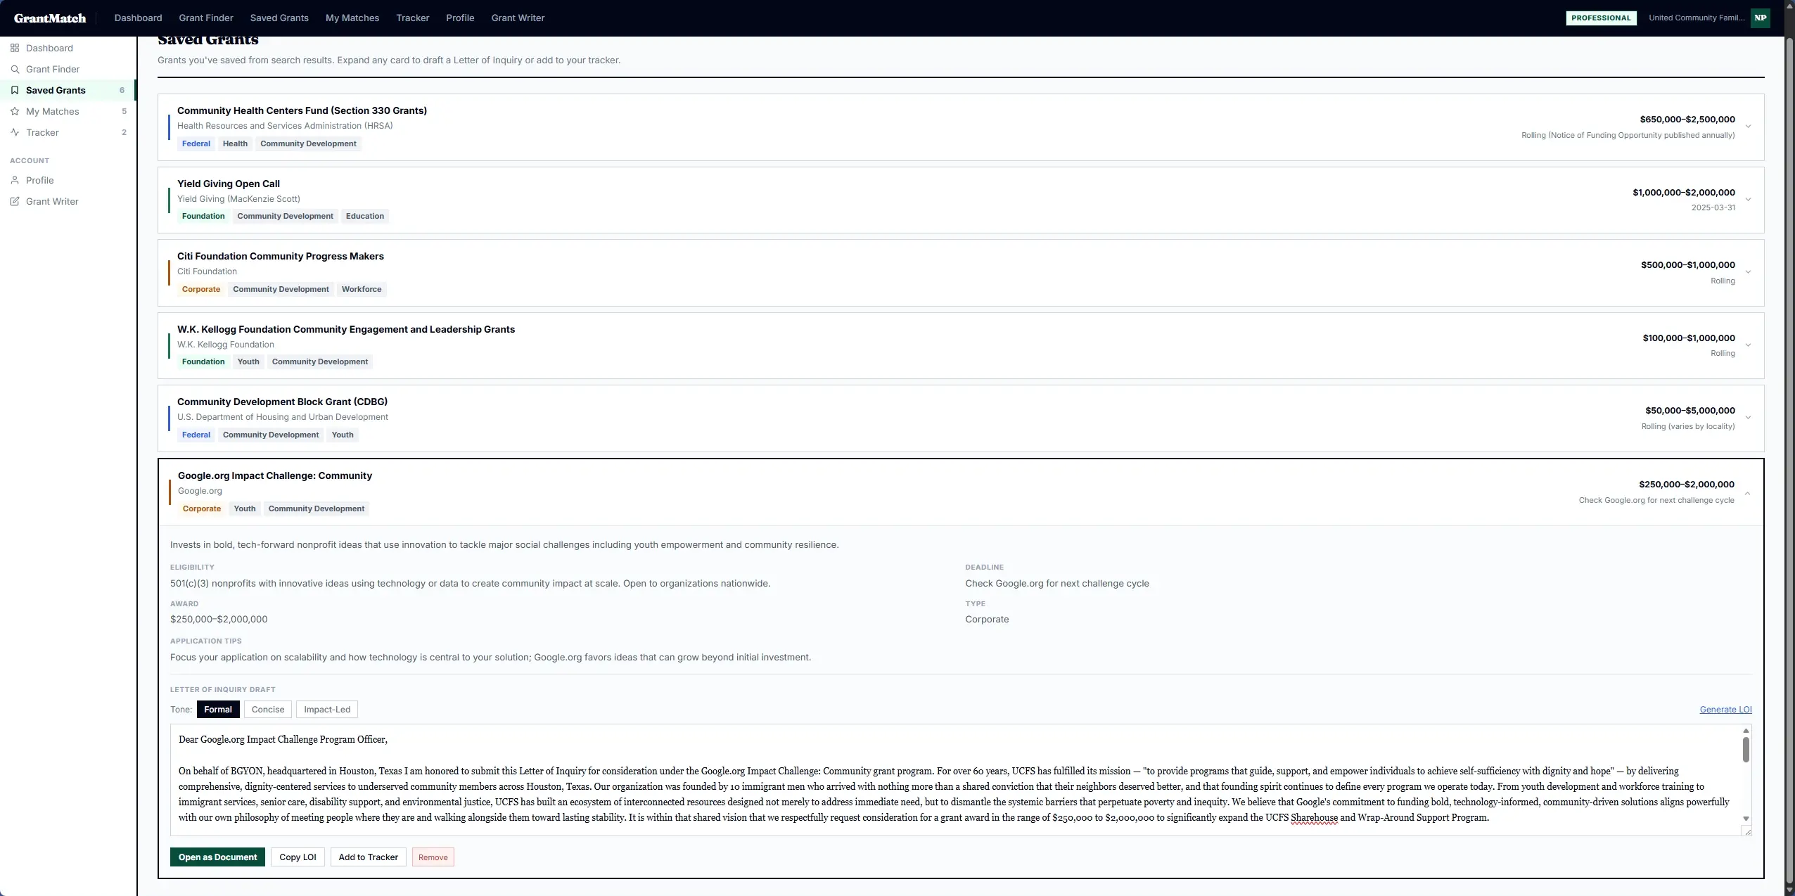This screenshot has height=896, width=1795.
Task: Select the Formal tone option
Action: [x=218, y=709]
